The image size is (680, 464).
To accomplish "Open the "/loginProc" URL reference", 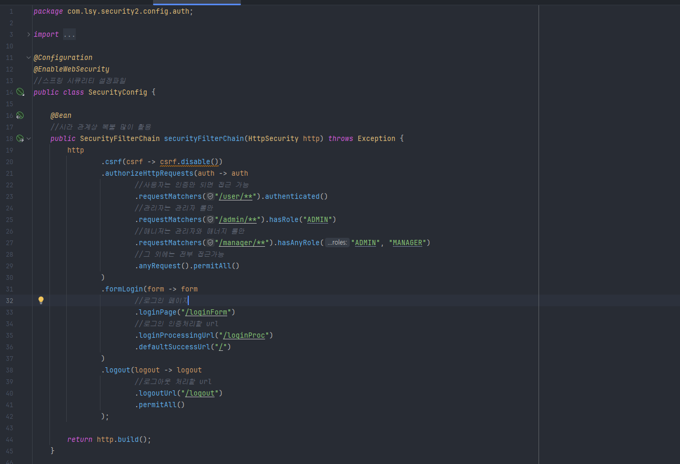I will [244, 335].
